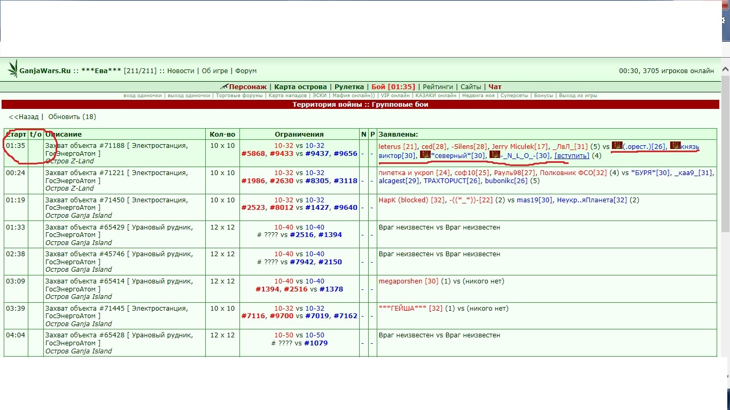Viewport: 730px width, 410px height.
Task: Go to Бой [01:35] in the menu
Action: (x=393, y=86)
